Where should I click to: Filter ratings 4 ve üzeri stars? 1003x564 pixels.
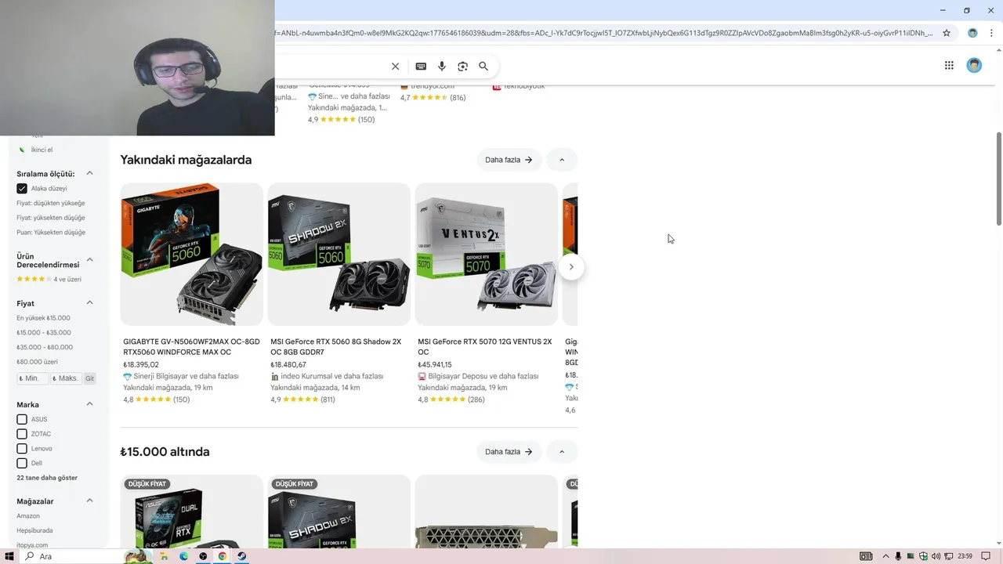49,280
